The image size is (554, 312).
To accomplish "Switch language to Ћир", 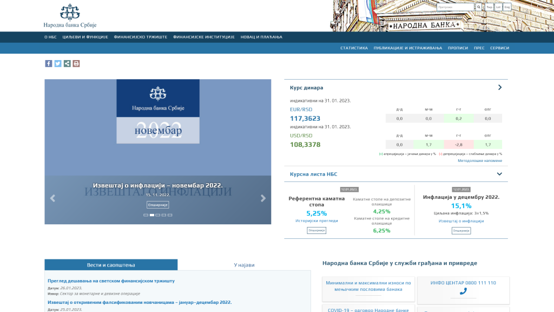I will click(489, 7).
